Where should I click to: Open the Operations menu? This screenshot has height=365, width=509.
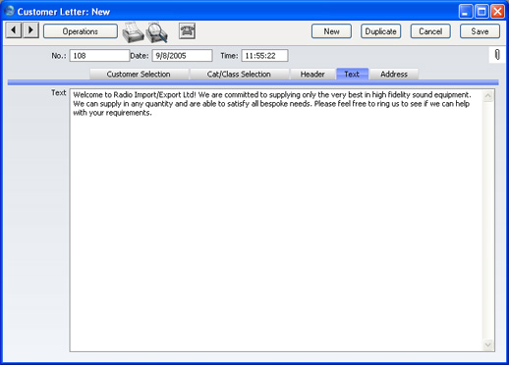click(x=81, y=31)
